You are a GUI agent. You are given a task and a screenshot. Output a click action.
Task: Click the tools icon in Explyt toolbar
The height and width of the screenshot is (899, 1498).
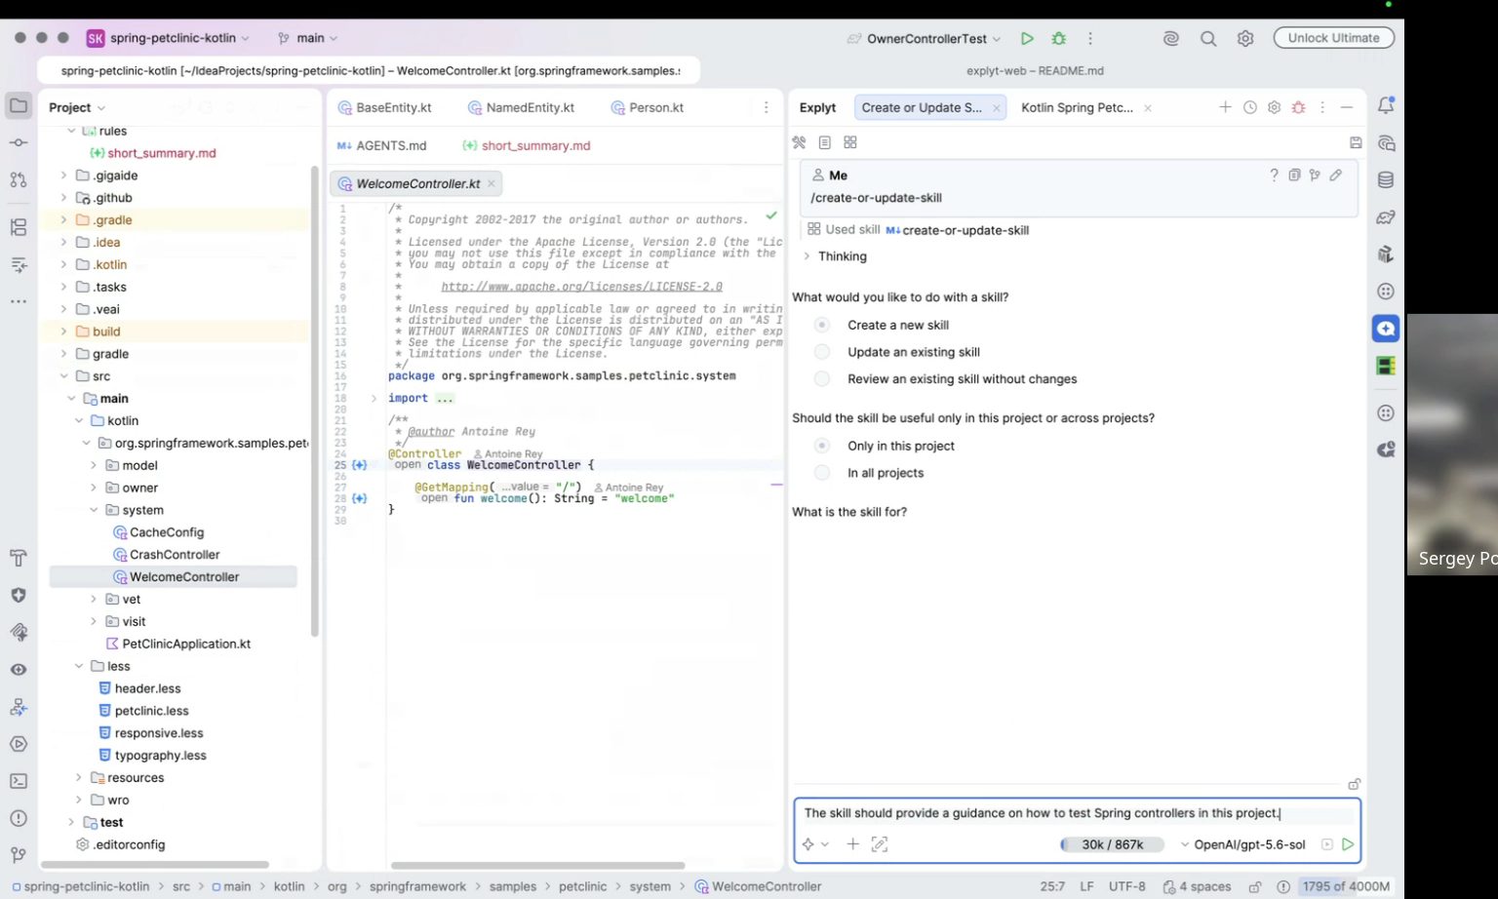799,142
